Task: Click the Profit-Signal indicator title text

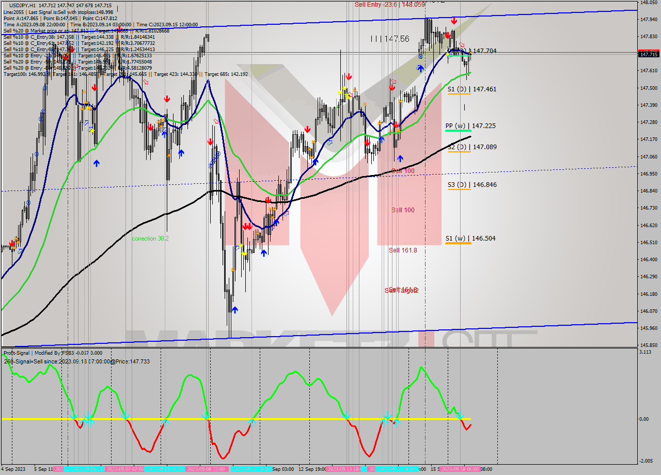Action: pyautogui.click(x=15, y=353)
